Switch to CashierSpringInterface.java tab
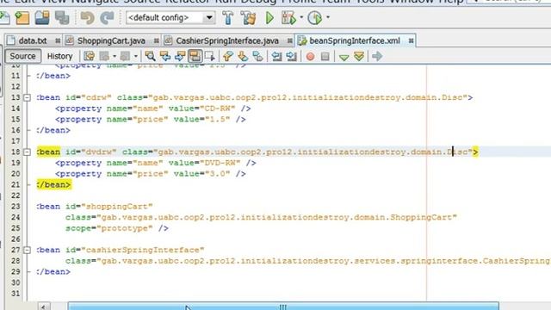This screenshot has width=551, height=310. [x=227, y=40]
